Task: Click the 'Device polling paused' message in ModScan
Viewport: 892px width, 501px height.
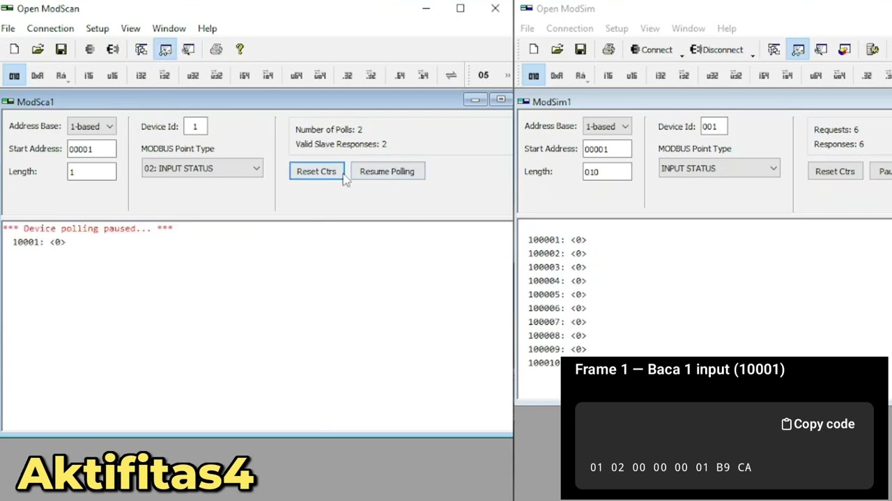Action: click(x=88, y=228)
